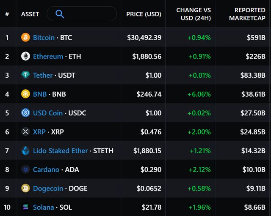Viewport: 271px width, 216px height.
Task: Click the Ethereum diamond logo icon
Action: pyautogui.click(x=26, y=56)
